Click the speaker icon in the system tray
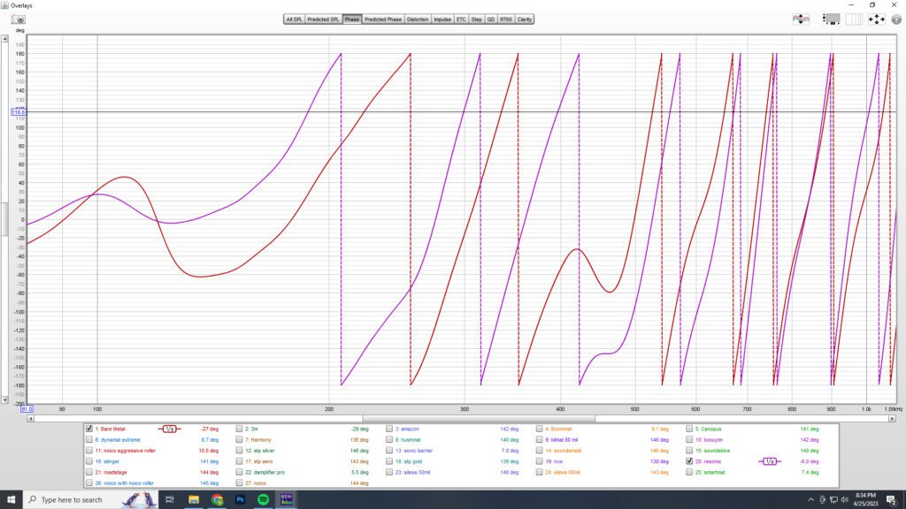The image size is (906, 509). click(x=843, y=498)
